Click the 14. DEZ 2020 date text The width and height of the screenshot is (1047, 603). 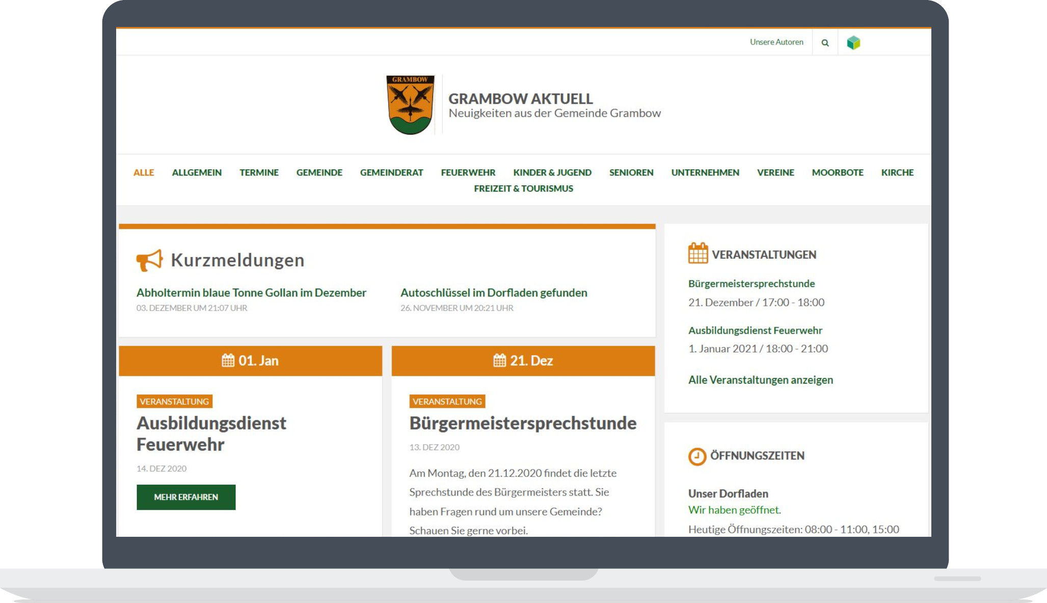(162, 469)
